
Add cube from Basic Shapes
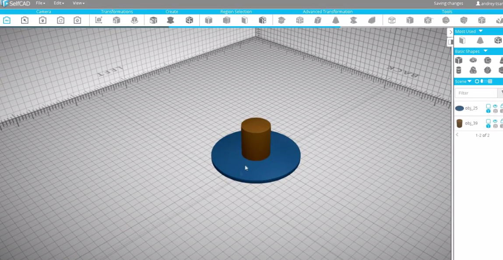(459, 60)
